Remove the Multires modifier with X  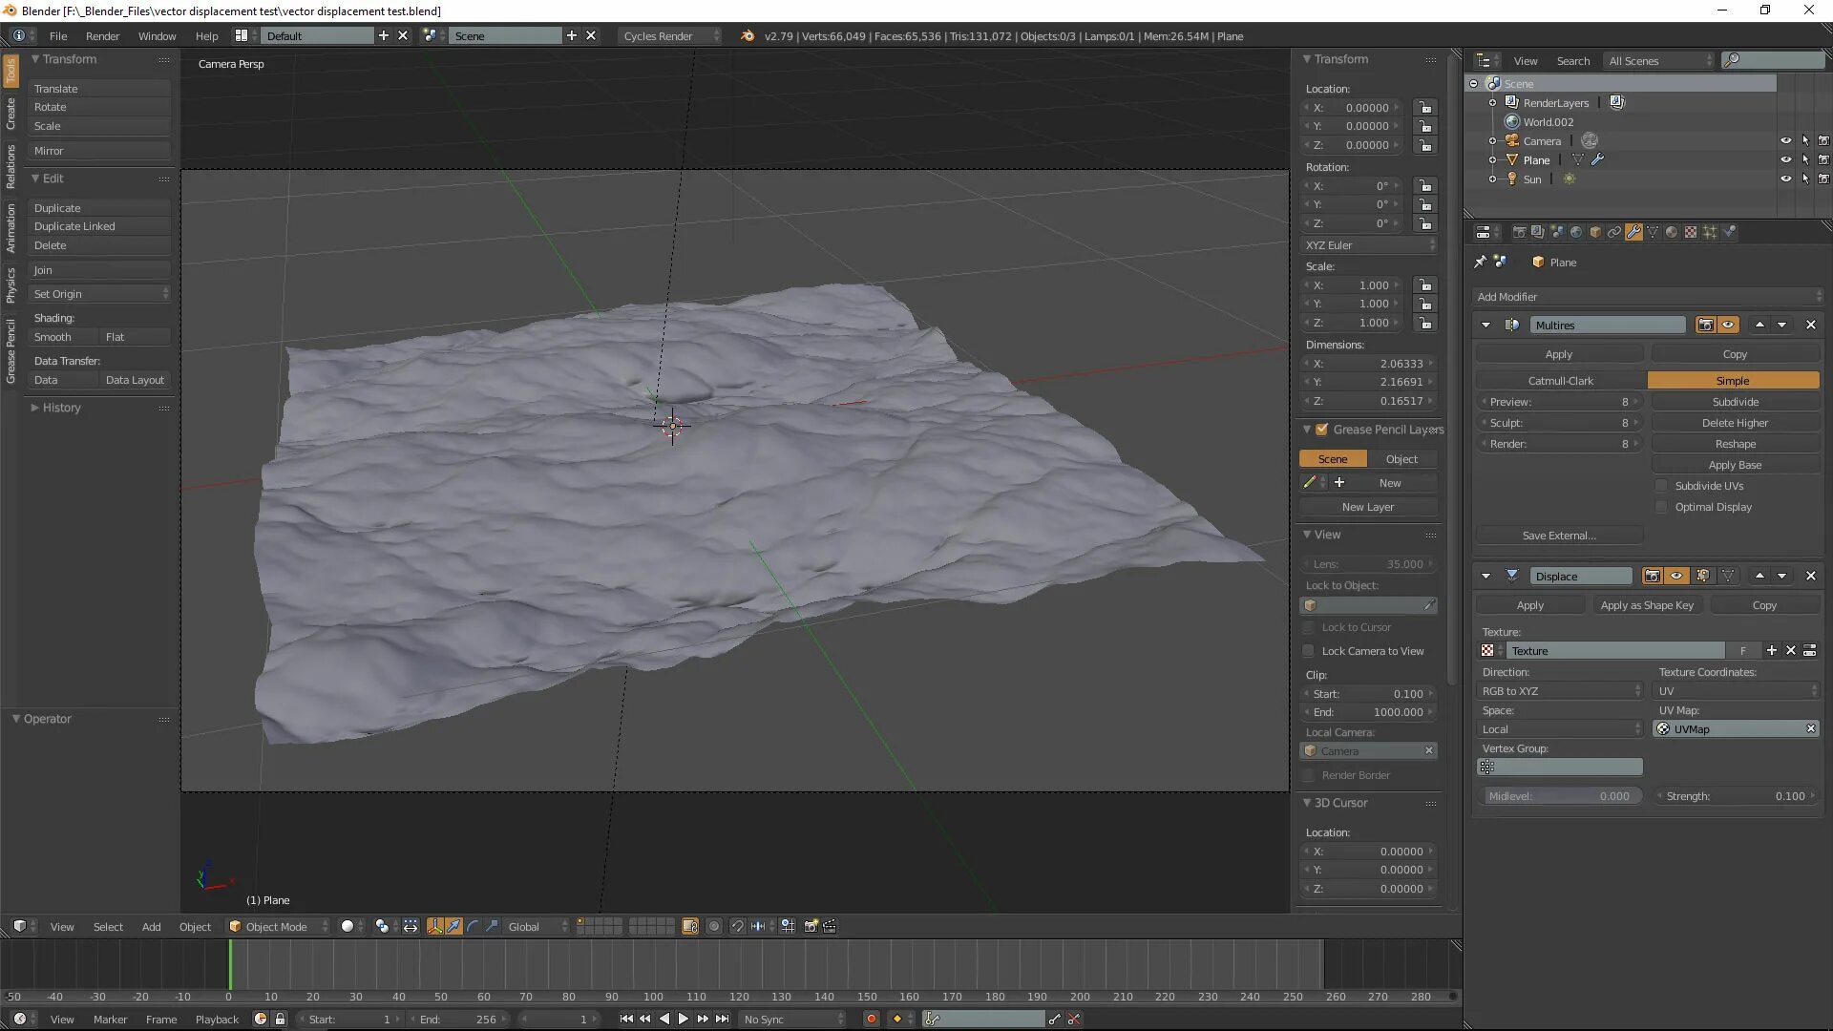(1810, 325)
